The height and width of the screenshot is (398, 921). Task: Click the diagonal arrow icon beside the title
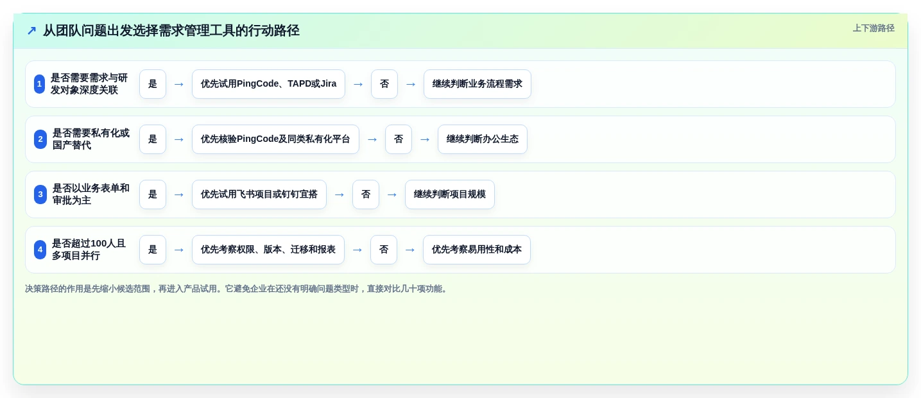click(x=31, y=31)
